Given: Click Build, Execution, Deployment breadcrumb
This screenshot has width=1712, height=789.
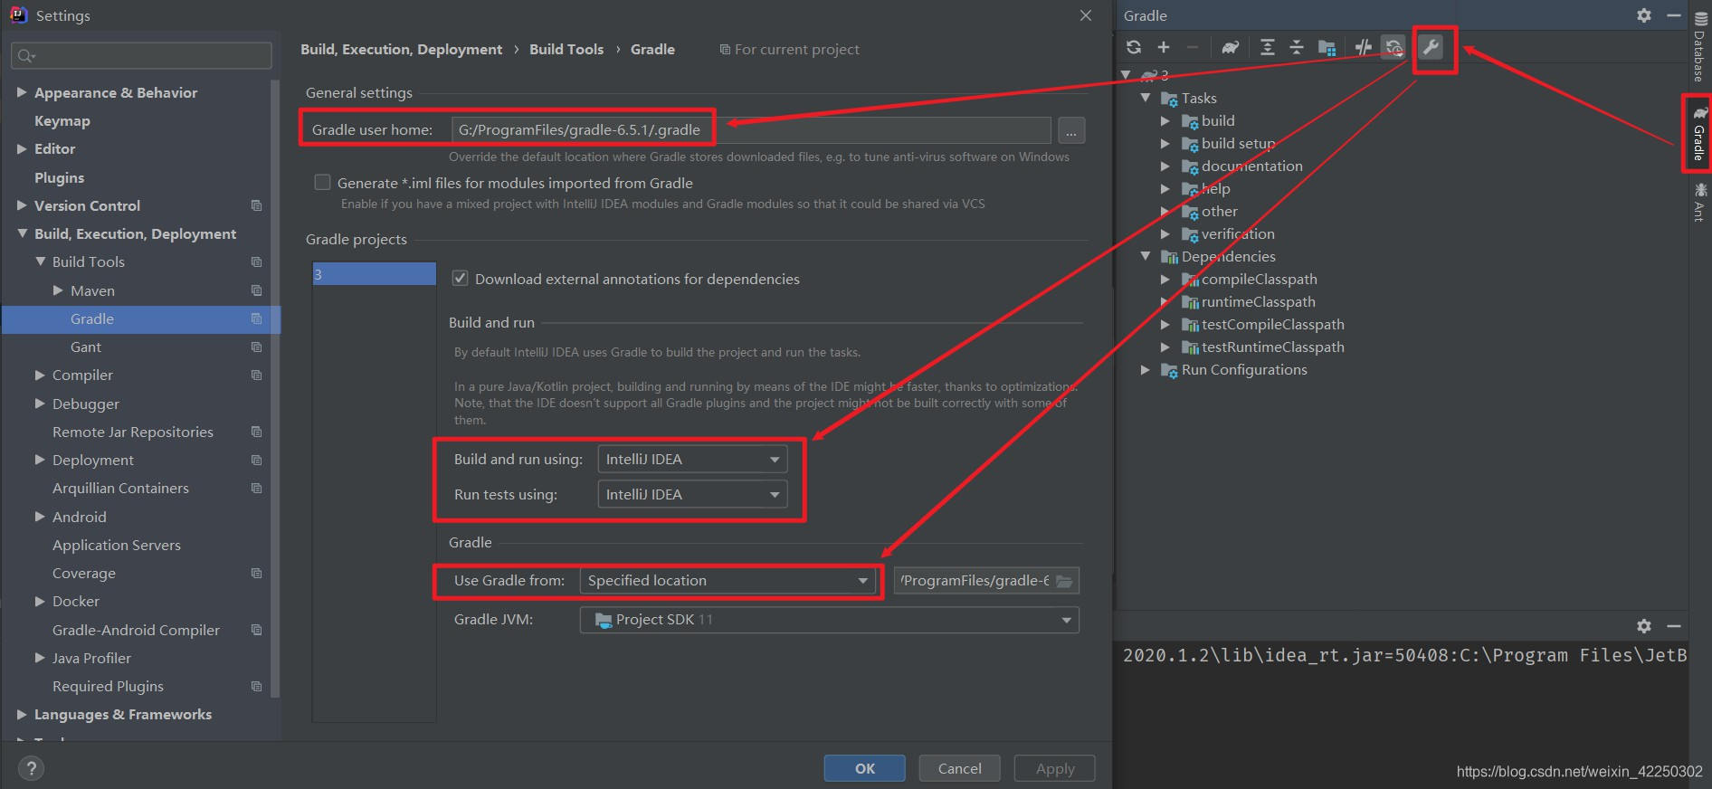Looking at the screenshot, I should [x=401, y=49].
